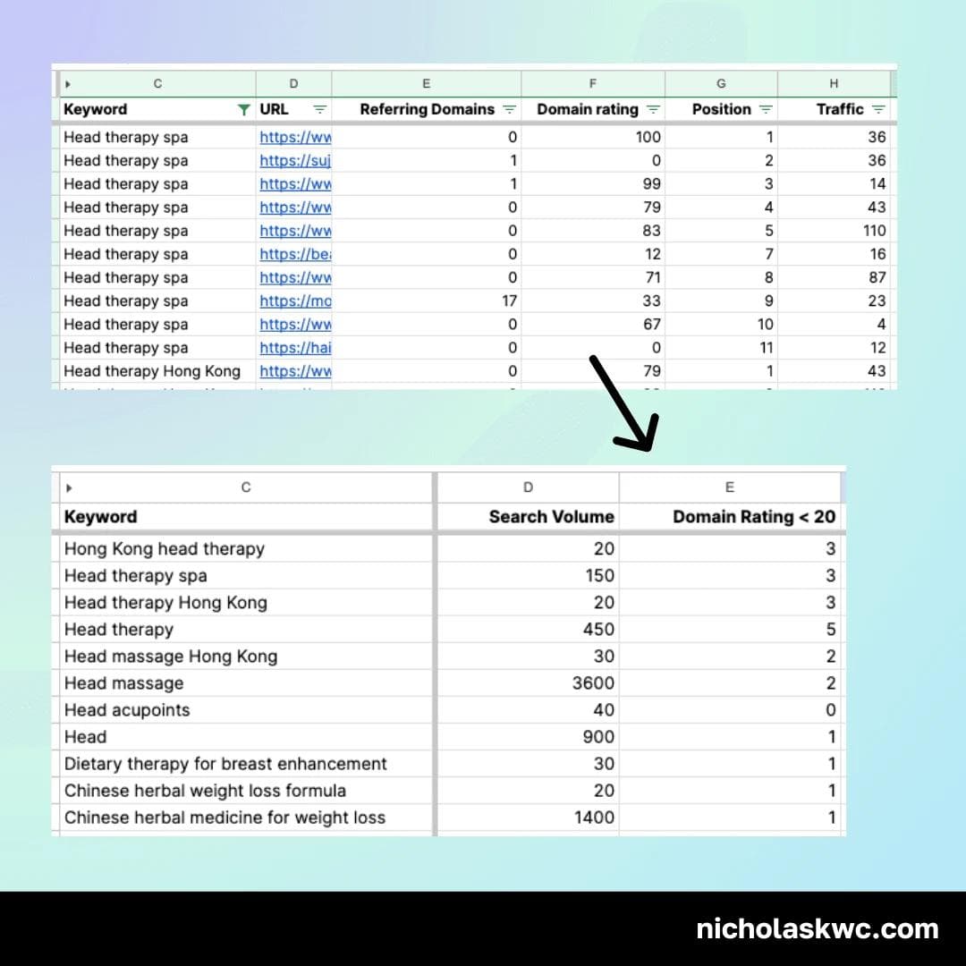966x966 pixels.
Task: Select column F header in upper sheet
Action: 592,84
